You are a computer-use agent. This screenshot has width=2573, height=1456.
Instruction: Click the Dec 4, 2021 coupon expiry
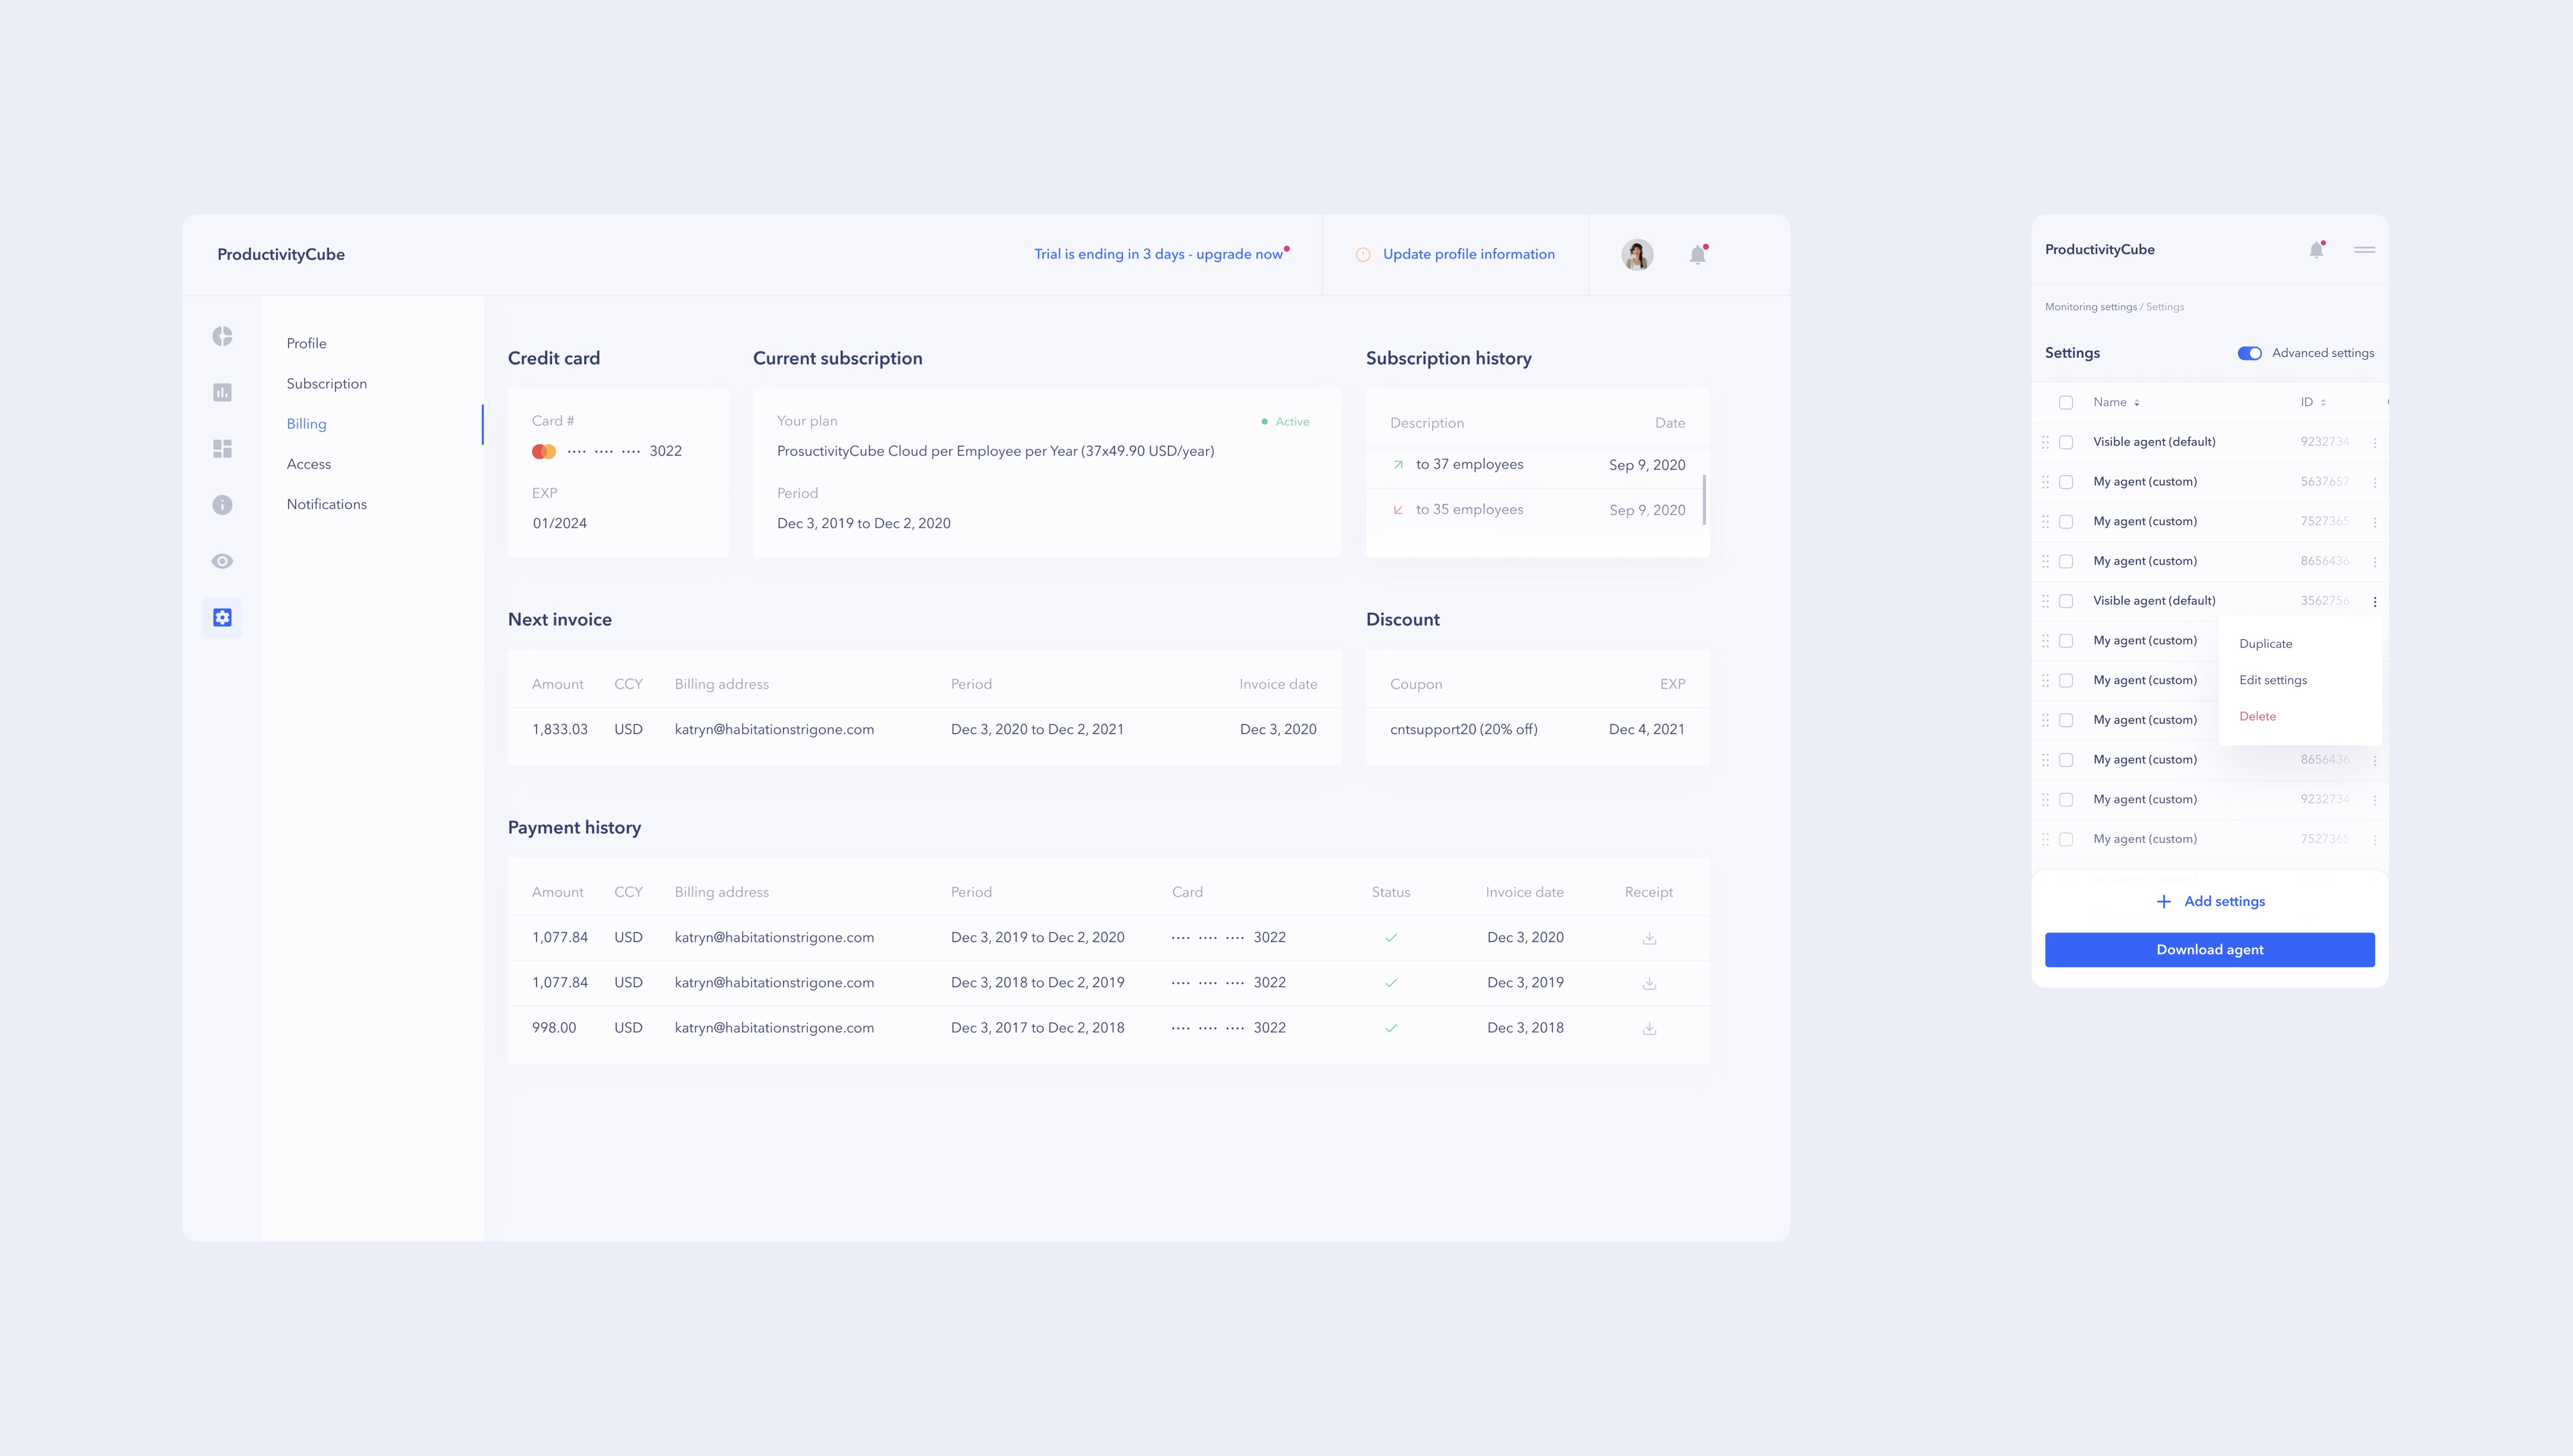(1646, 730)
